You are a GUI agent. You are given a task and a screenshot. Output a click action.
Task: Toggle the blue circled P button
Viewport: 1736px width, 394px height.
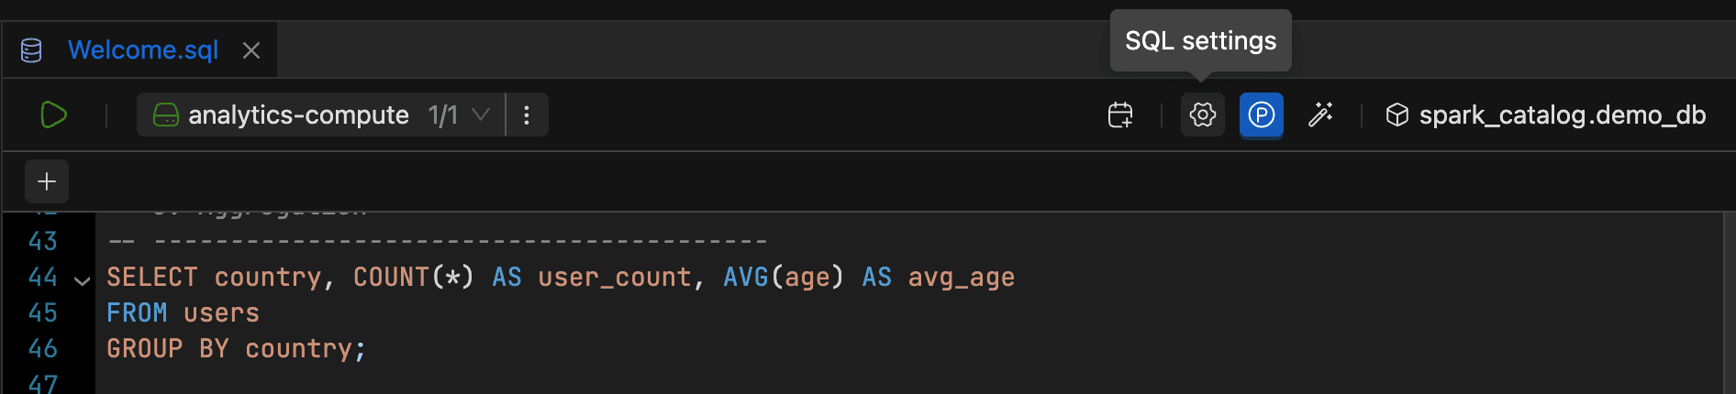pos(1261,115)
